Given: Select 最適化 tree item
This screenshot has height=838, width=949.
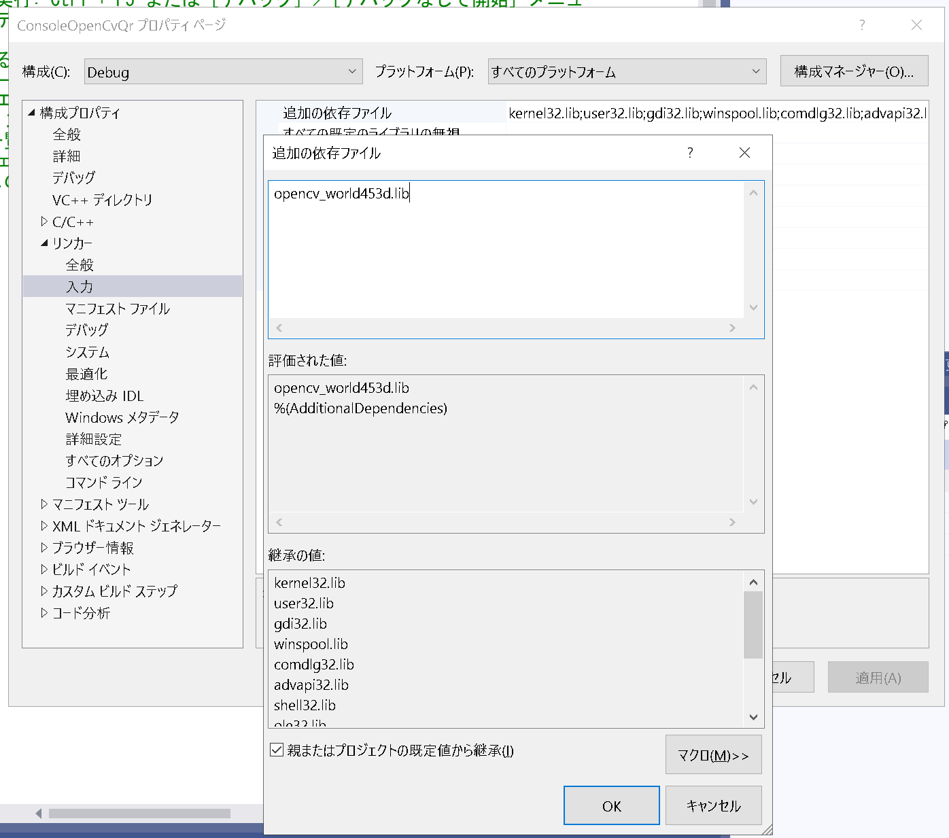Looking at the screenshot, I should (86, 374).
